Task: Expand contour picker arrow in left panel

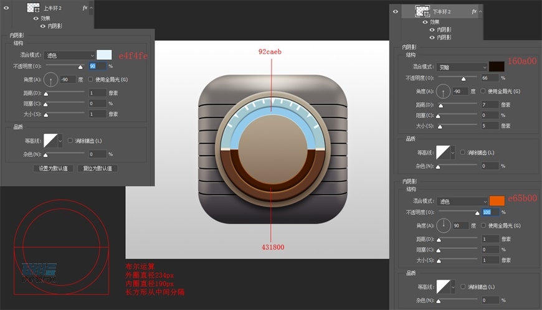Action: coord(60,141)
